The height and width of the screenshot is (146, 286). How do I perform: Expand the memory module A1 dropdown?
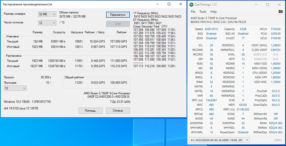click(x=219, y=140)
